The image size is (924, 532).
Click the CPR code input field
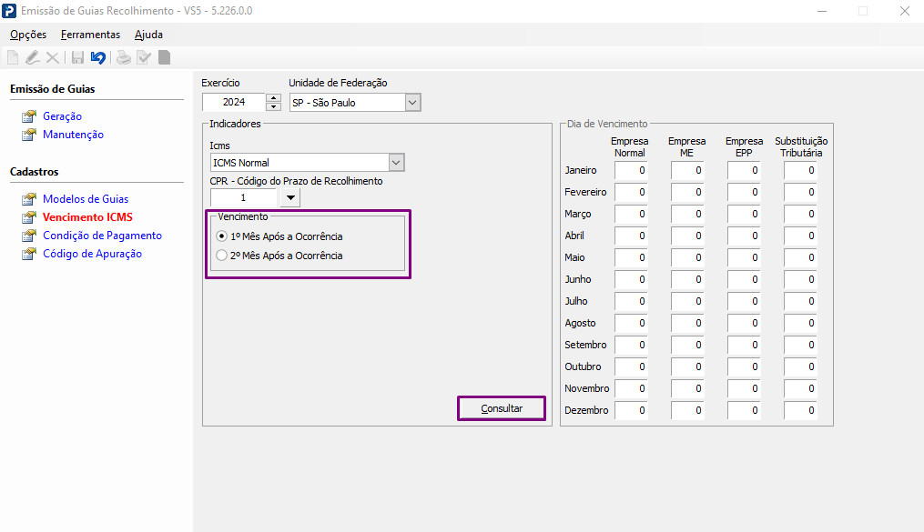pos(243,197)
